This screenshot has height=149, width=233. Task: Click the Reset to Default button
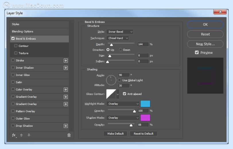[x=143, y=134]
